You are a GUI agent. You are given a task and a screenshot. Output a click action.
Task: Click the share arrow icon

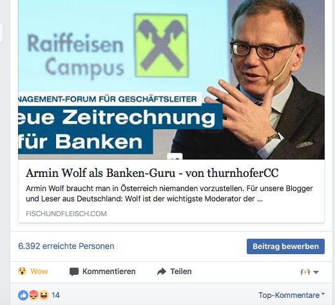(x=162, y=272)
